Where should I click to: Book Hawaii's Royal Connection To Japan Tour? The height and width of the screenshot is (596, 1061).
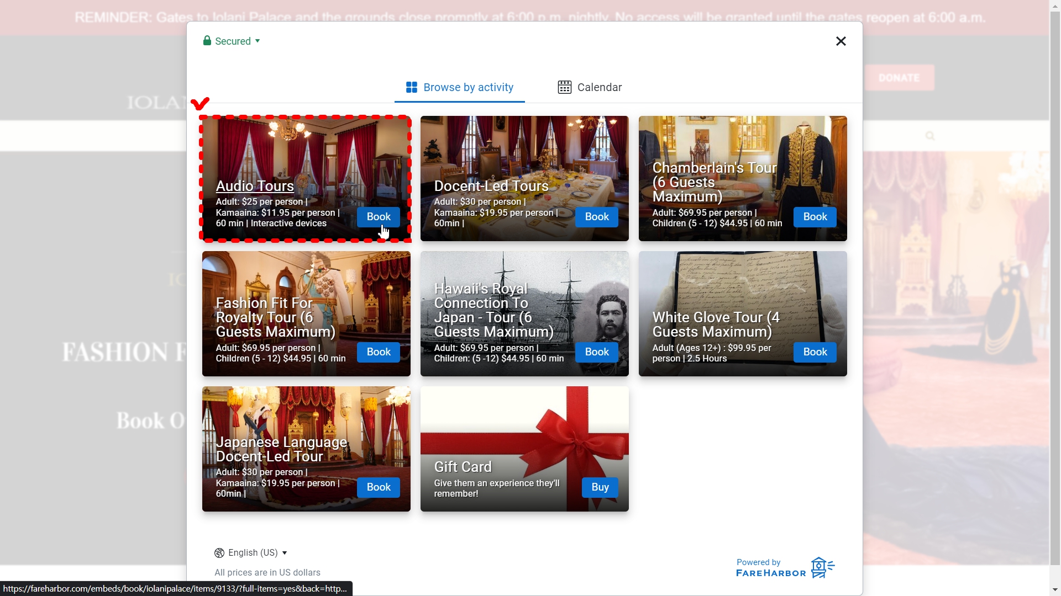597,352
